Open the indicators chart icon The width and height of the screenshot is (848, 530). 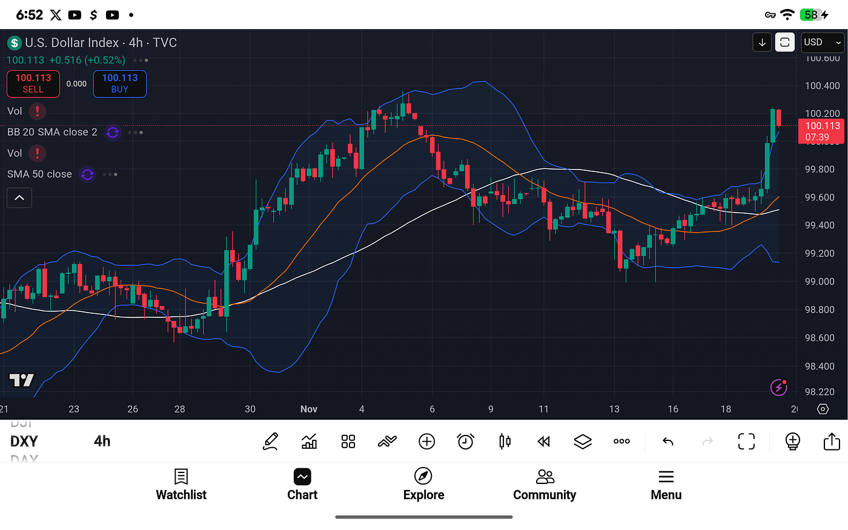[x=309, y=441]
